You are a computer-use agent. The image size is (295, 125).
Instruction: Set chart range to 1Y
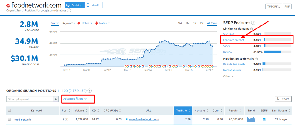tap(195, 23)
